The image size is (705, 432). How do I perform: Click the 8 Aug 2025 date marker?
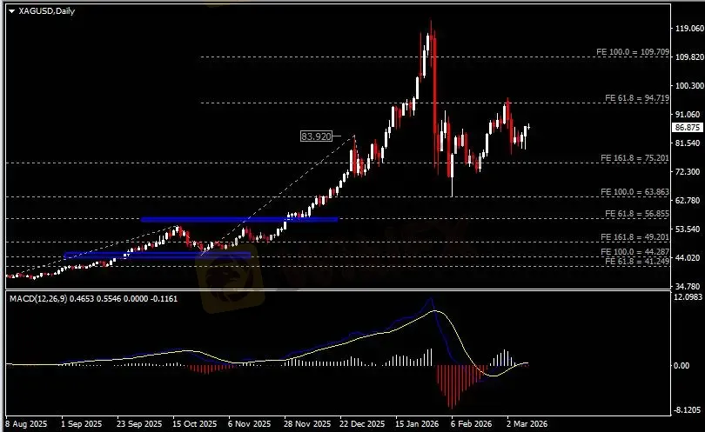coord(26,425)
